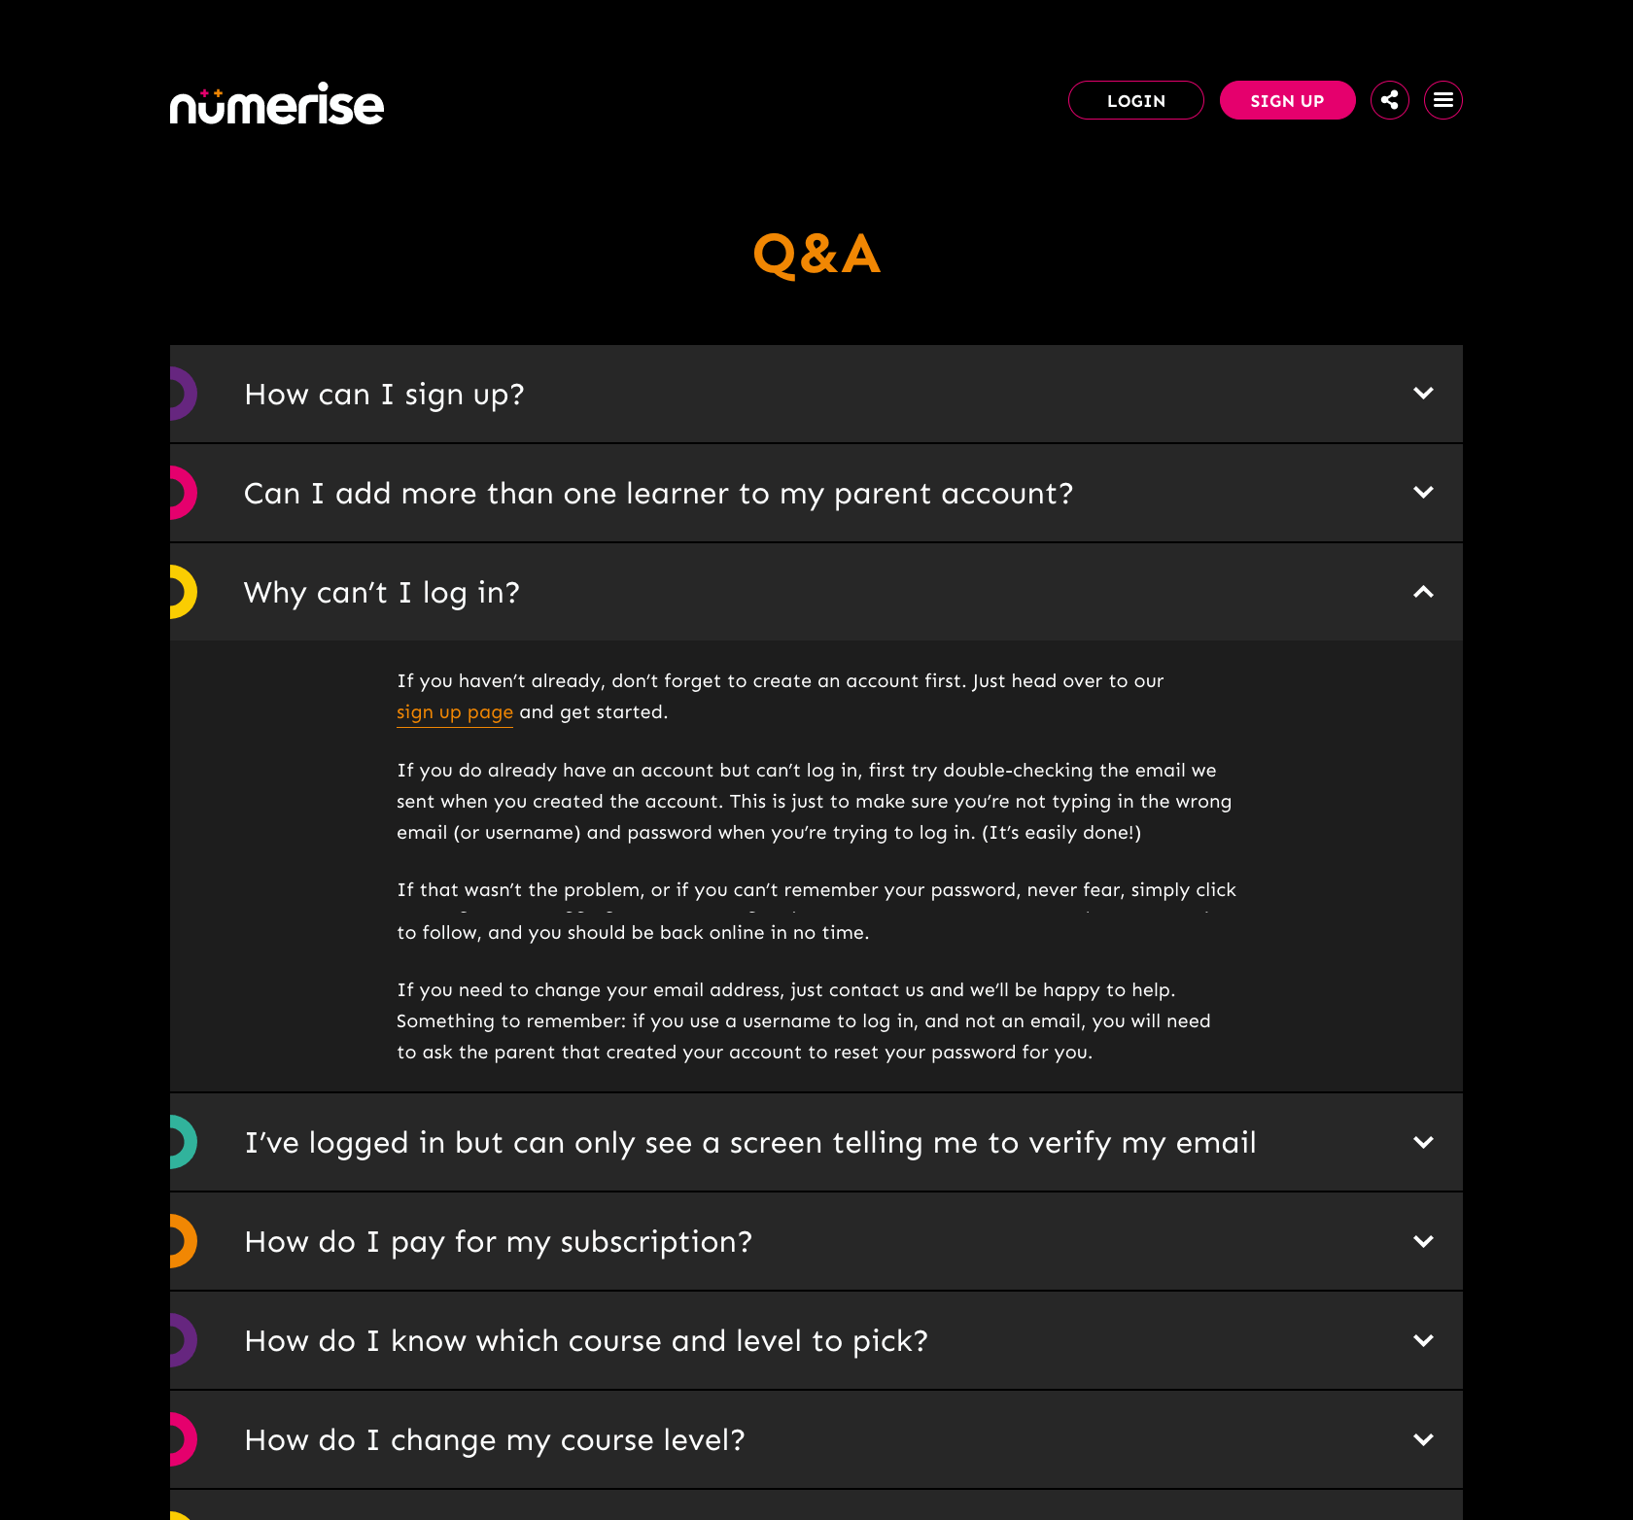Open the hamburger menu
The height and width of the screenshot is (1520, 1633).
(1443, 100)
